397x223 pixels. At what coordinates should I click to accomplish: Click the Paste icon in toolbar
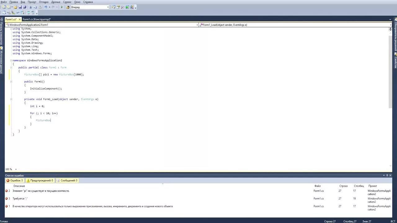point(40,7)
